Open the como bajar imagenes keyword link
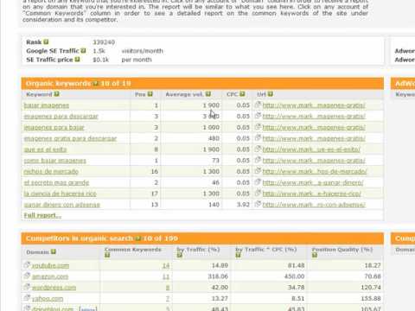This screenshot has width=415, height=311. click(54, 161)
